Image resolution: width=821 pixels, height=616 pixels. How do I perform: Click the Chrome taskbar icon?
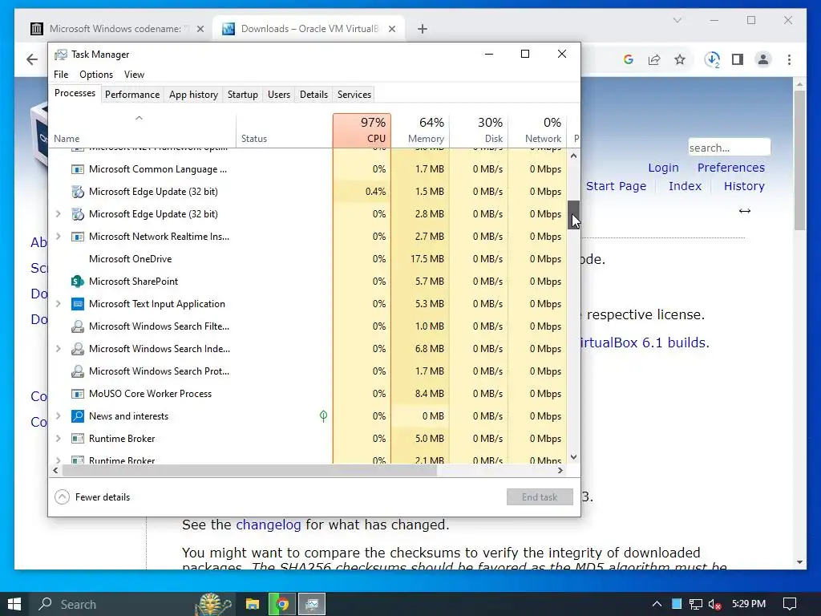[x=282, y=604]
